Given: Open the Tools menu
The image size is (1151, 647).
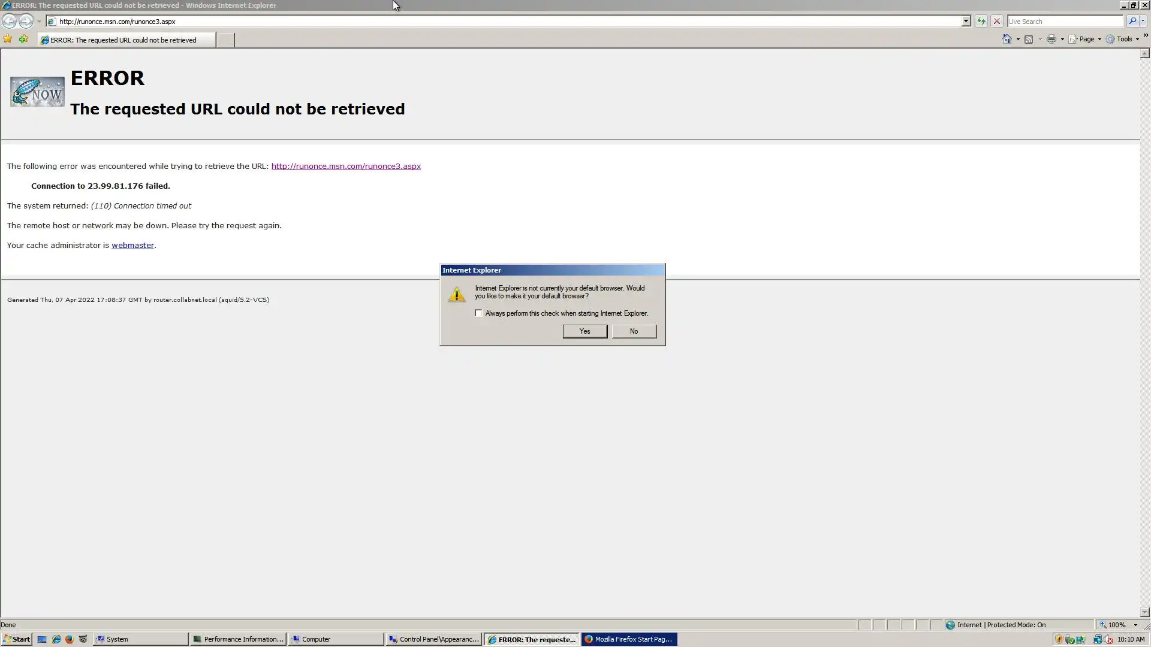Looking at the screenshot, I should click(1124, 39).
